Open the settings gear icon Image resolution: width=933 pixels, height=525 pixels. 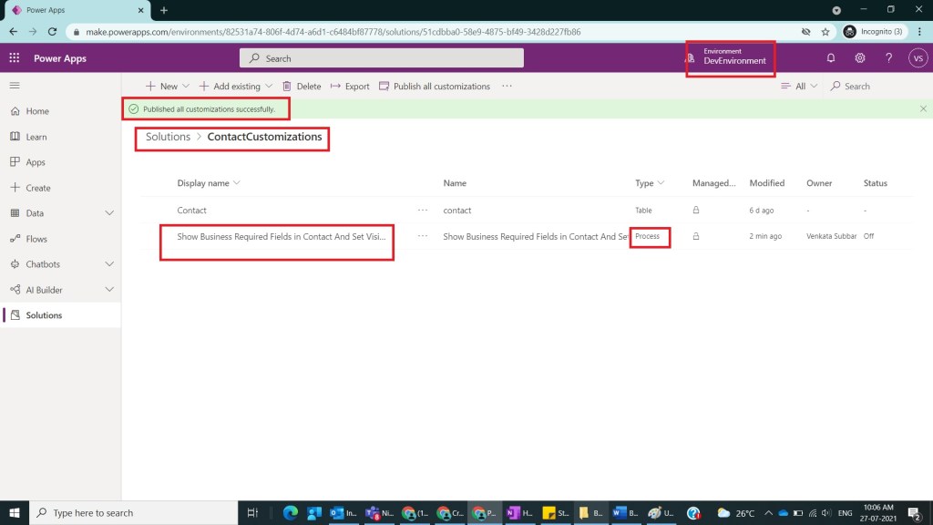(859, 58)
